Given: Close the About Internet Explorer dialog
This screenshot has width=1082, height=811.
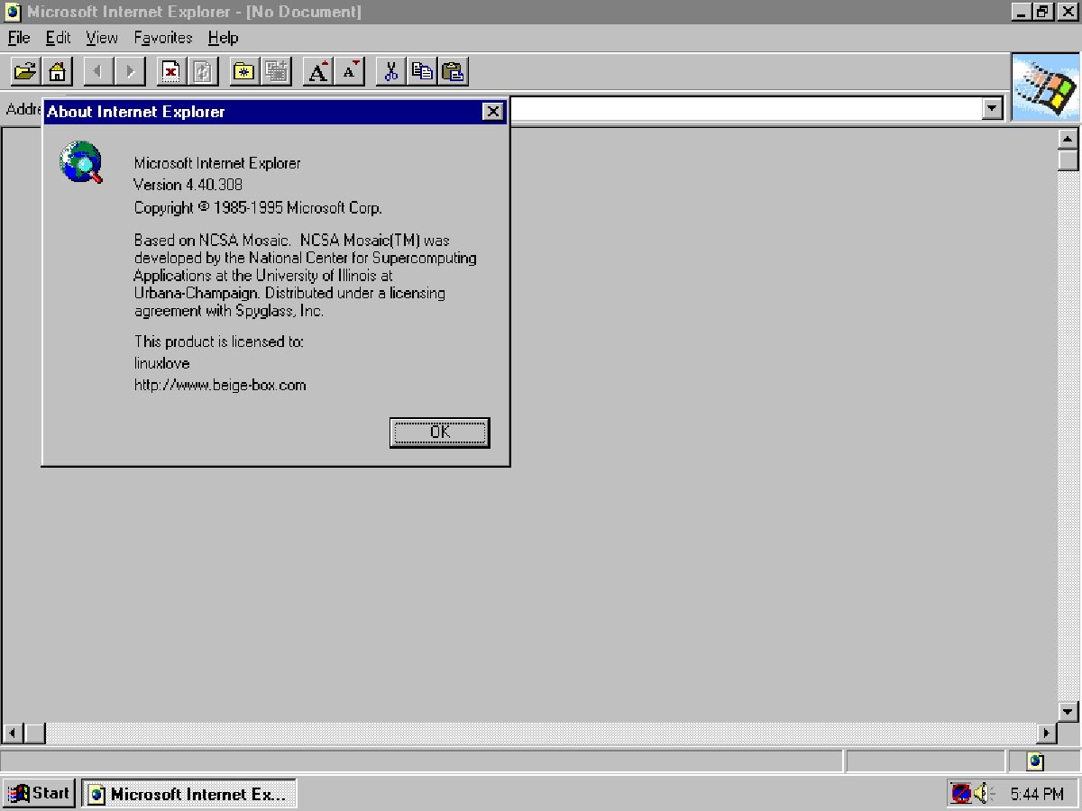Looking at the screenshot, I should (x=492, y=112).
